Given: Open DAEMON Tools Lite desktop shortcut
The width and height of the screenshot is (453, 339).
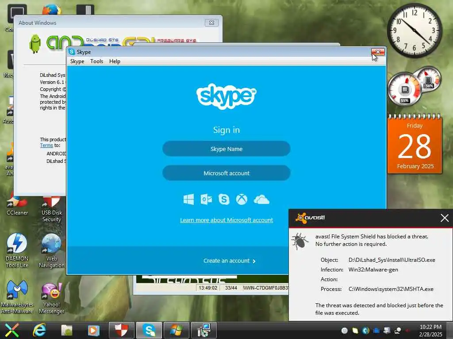Looking at the screenshot, I should pos(17,251).
